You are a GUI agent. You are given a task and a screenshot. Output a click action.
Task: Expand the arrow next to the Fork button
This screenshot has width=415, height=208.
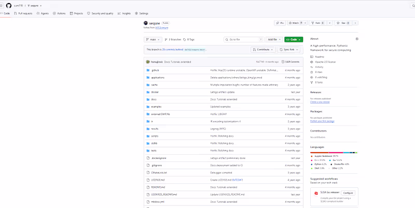tap(330, 23)
